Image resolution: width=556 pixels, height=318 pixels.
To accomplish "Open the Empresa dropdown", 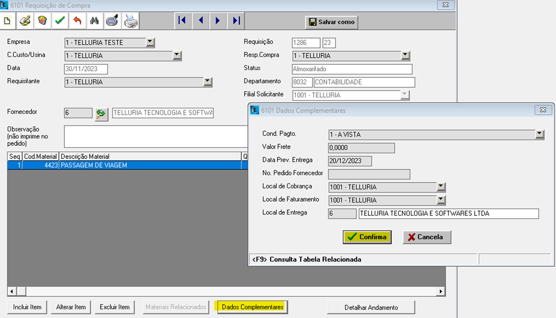I will 150,42.
